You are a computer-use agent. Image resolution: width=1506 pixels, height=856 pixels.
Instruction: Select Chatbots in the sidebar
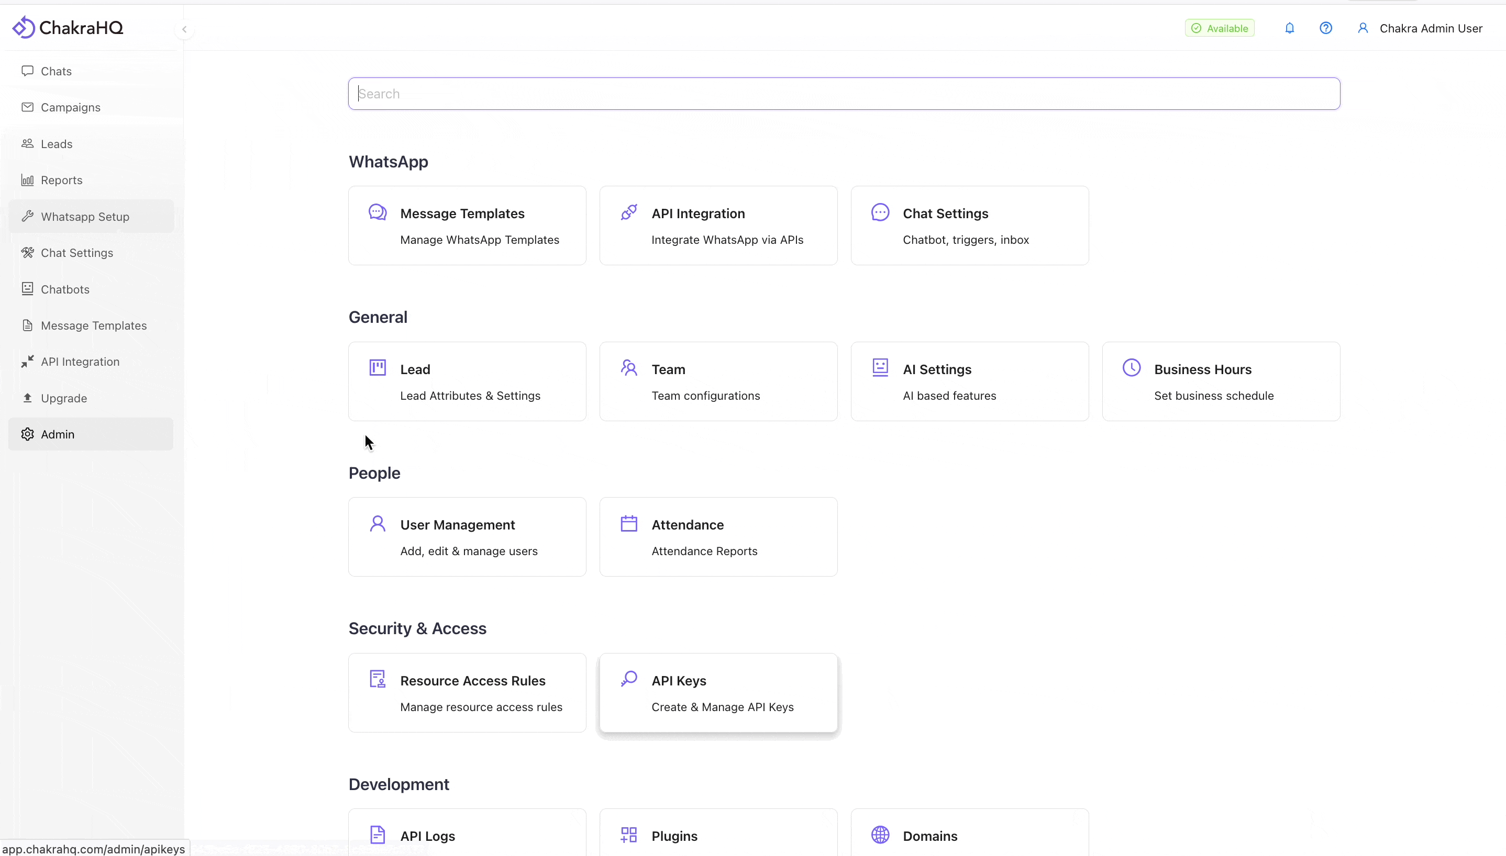pyautogui.click(x=65, y=289)
